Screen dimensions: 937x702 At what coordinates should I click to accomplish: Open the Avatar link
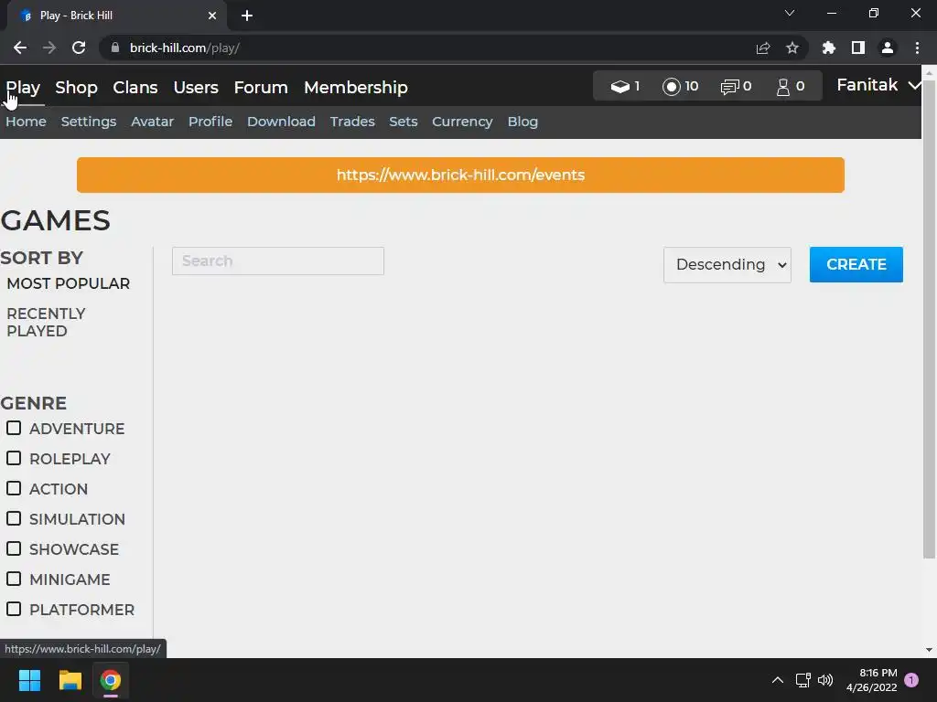(153, 122)
